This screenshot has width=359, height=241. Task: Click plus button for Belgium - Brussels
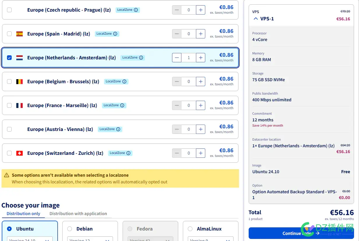point(201,81)
